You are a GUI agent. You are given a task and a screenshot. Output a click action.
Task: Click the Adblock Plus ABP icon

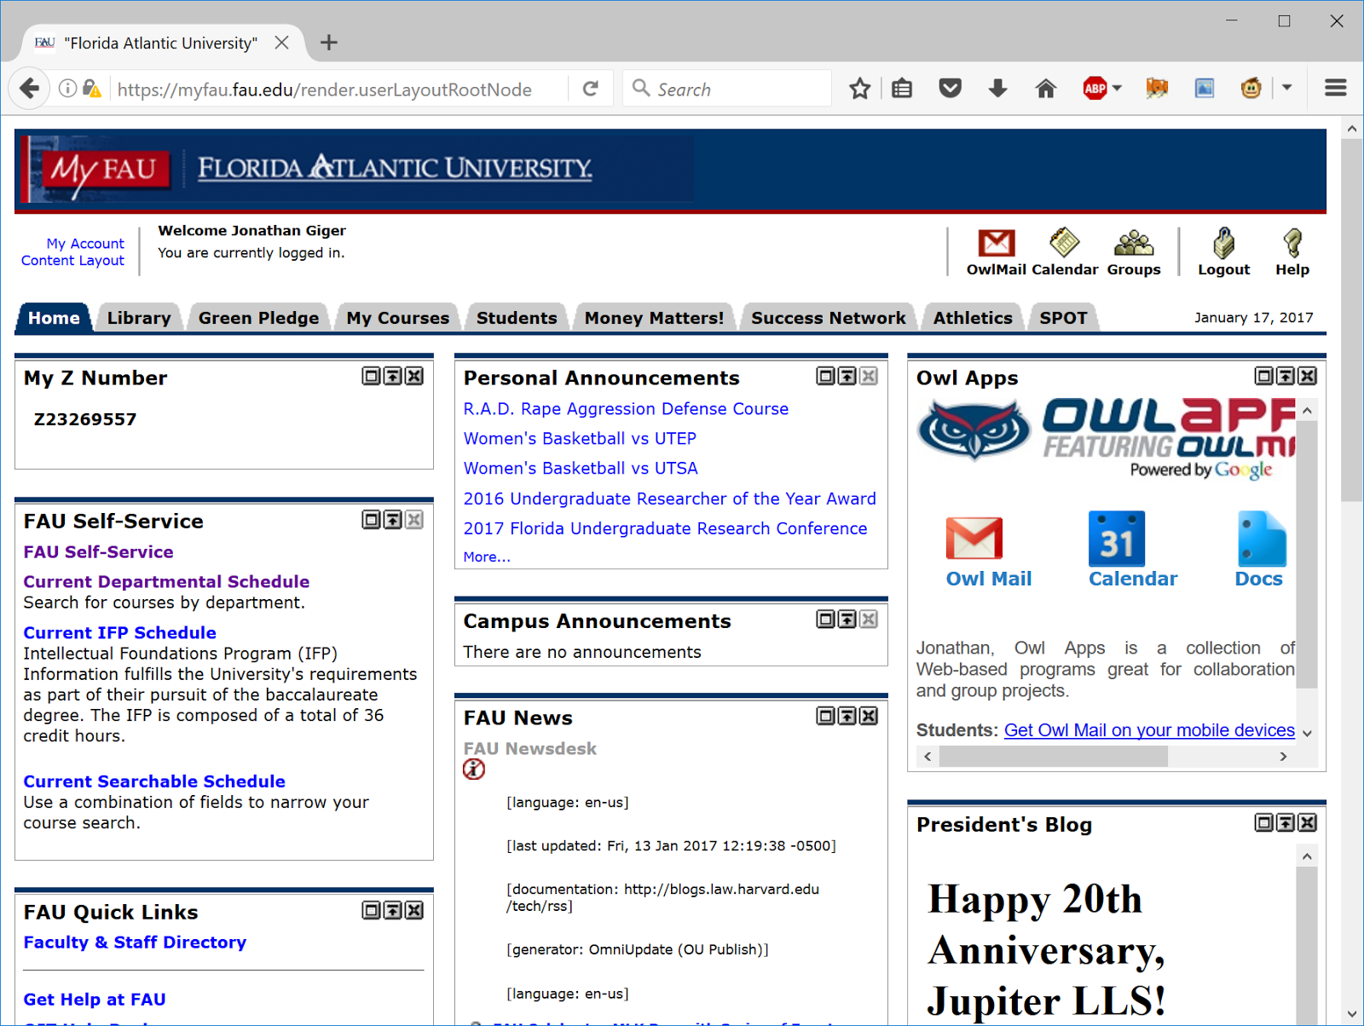click(x=1095, y=89)
